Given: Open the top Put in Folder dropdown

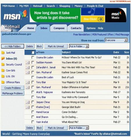Looking at the screenshot, I should point(79,46).
